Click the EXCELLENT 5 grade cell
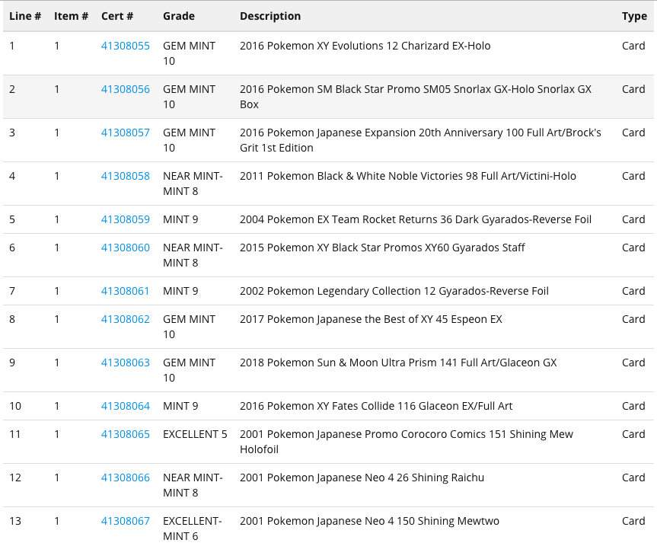 pyautogui.click(x=195, y=434)
